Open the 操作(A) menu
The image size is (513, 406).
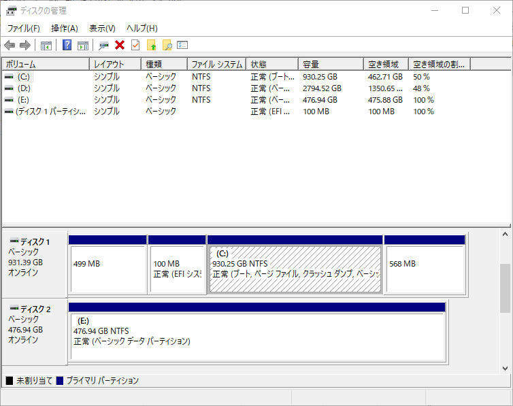click(x=65, y=29)
